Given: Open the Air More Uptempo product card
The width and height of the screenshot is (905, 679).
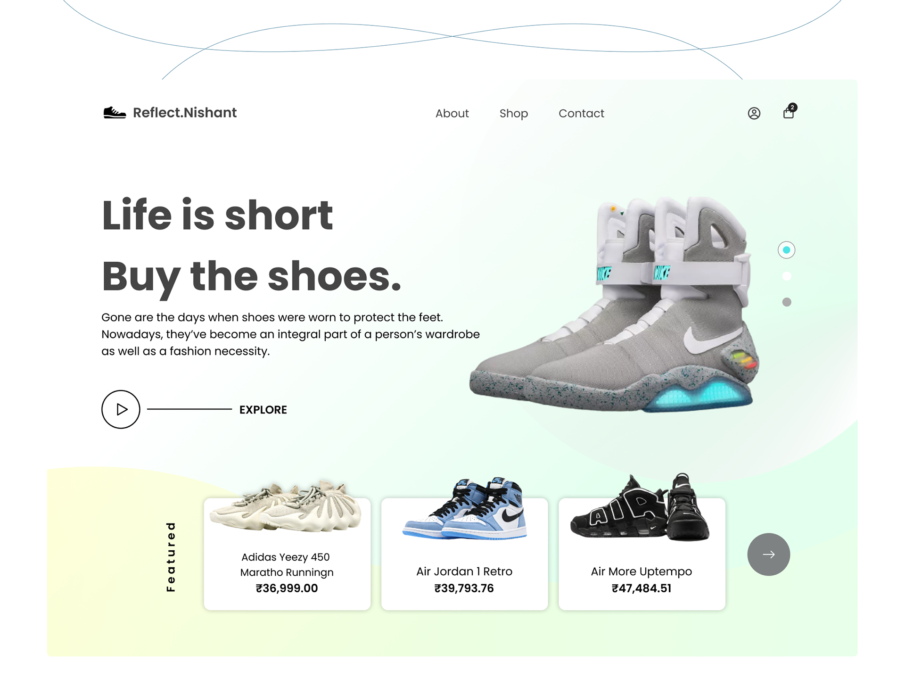Looking at the screenshot, I should coord(642,554).
